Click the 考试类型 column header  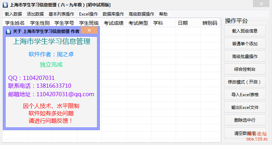click(x=138, y=23)
